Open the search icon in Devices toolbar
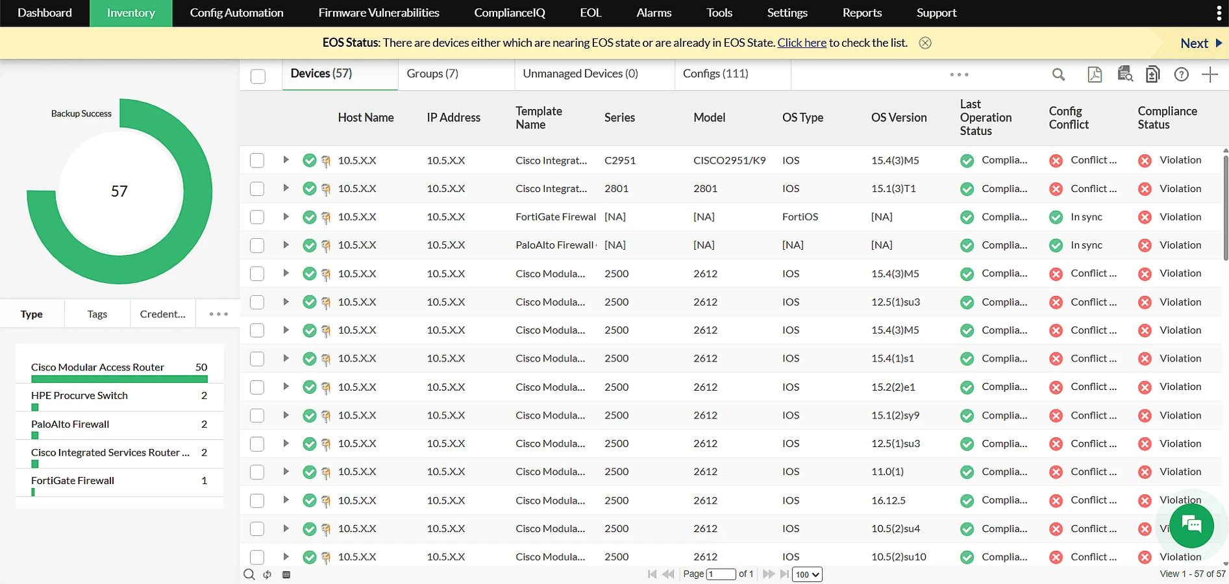This screenshot has width=1229, height=584. 1058,74
